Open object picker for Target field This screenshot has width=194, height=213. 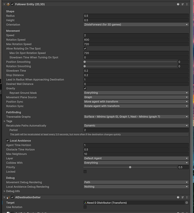187,203
